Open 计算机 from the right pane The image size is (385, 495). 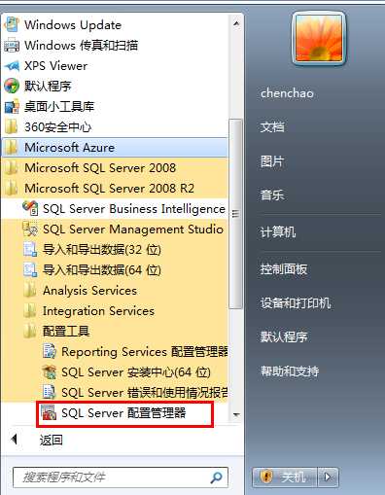(x=278, y=232)
